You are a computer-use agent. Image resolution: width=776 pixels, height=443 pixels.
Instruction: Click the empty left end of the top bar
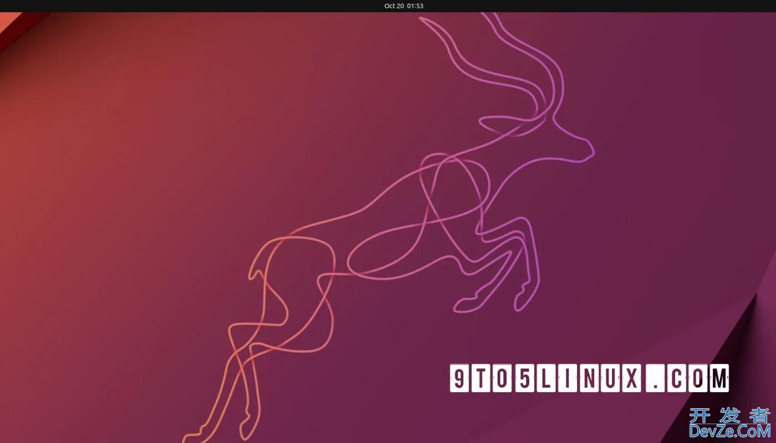[x=55, y=6]
